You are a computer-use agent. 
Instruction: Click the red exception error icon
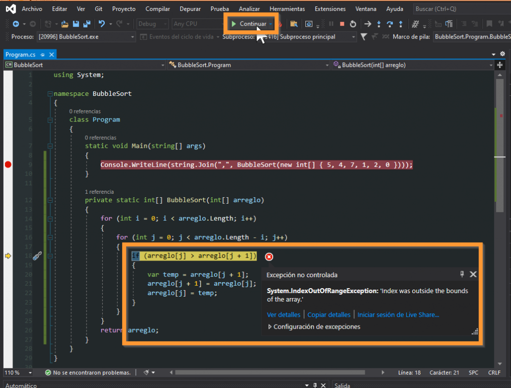point(269,257)
